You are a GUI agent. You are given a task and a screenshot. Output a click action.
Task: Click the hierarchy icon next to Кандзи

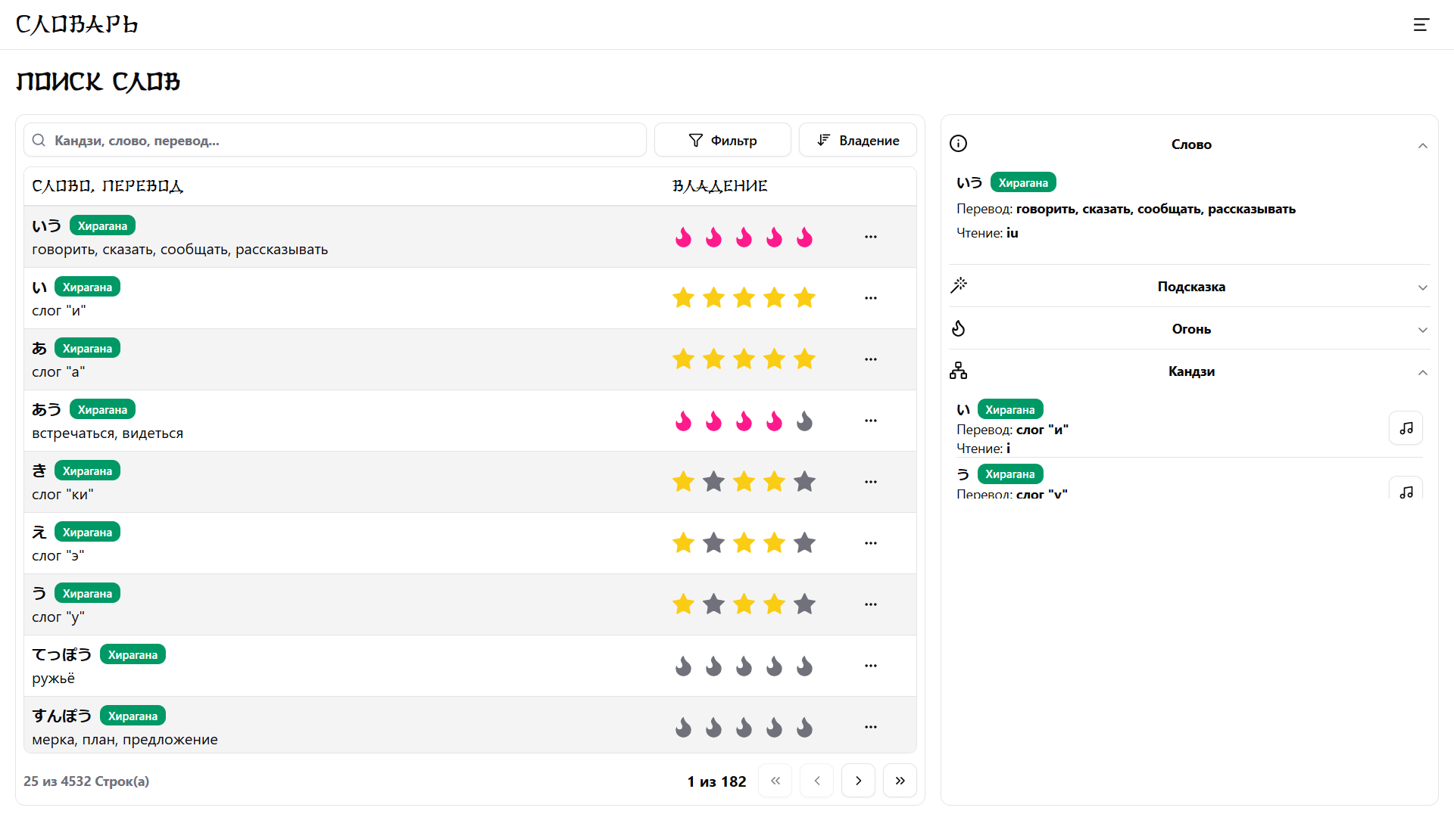click(x=958, y=371)
